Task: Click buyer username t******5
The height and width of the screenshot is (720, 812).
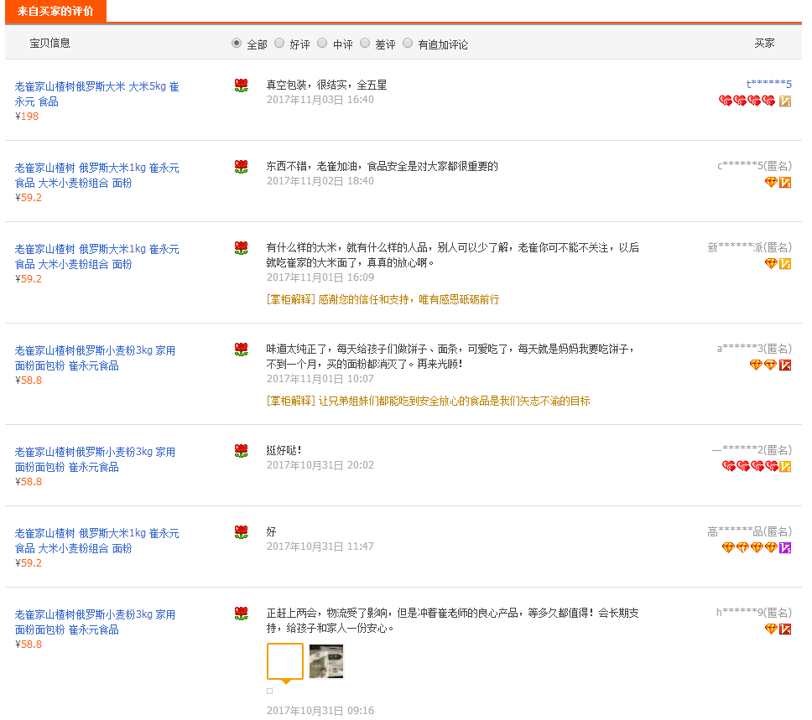Action: tap(768, 84)
